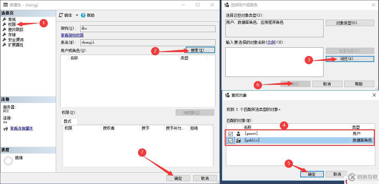Click the 脚本 script icon on the toolbar

pyautogui.click(x=61, y=15)
